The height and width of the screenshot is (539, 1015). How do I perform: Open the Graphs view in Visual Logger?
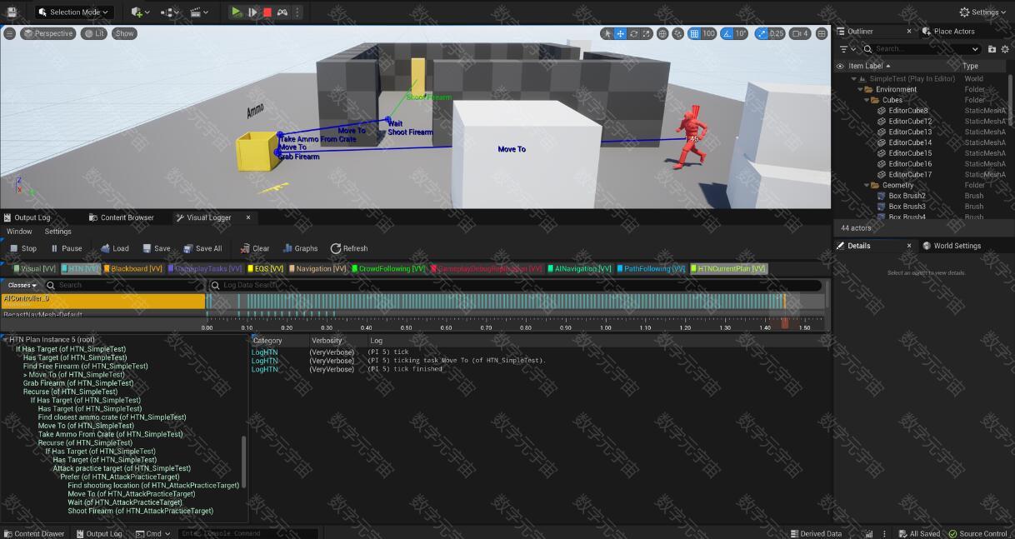click(x=300, y=248)
